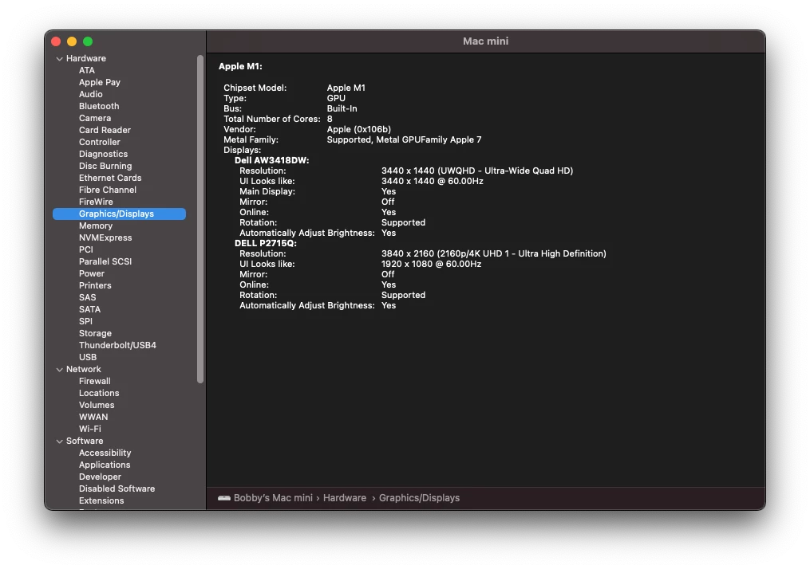Select Printers in the sidebar
This screenshot has width=810, height=569.
point(95,285)
